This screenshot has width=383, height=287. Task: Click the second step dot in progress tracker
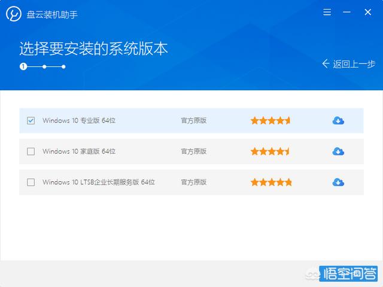(x=44, y=66)
